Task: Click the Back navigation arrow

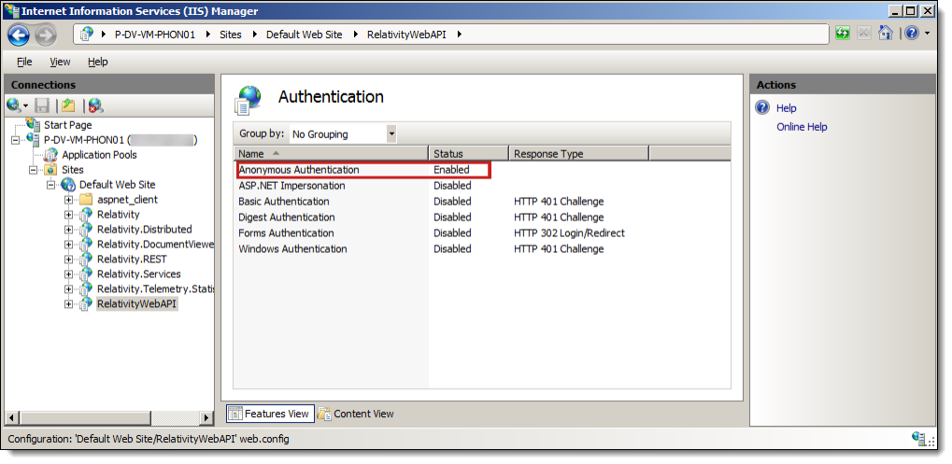Action: (19, 35)
